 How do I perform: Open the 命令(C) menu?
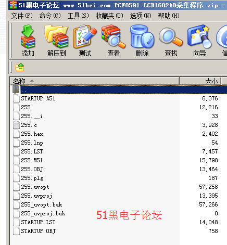[x=50, y=16]
